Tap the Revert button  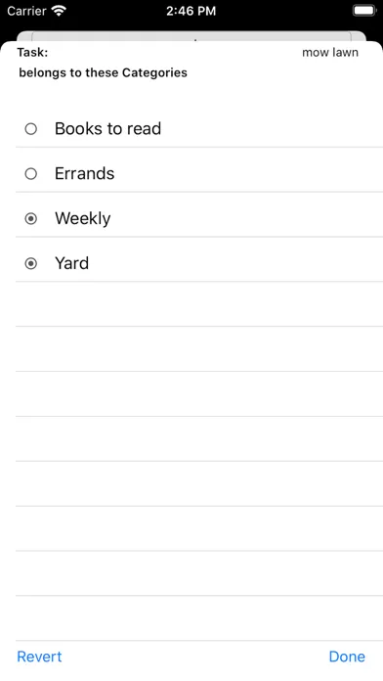39,657
